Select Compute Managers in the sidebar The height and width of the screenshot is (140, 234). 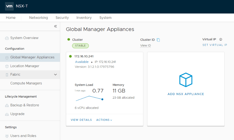tap(26, 83)
